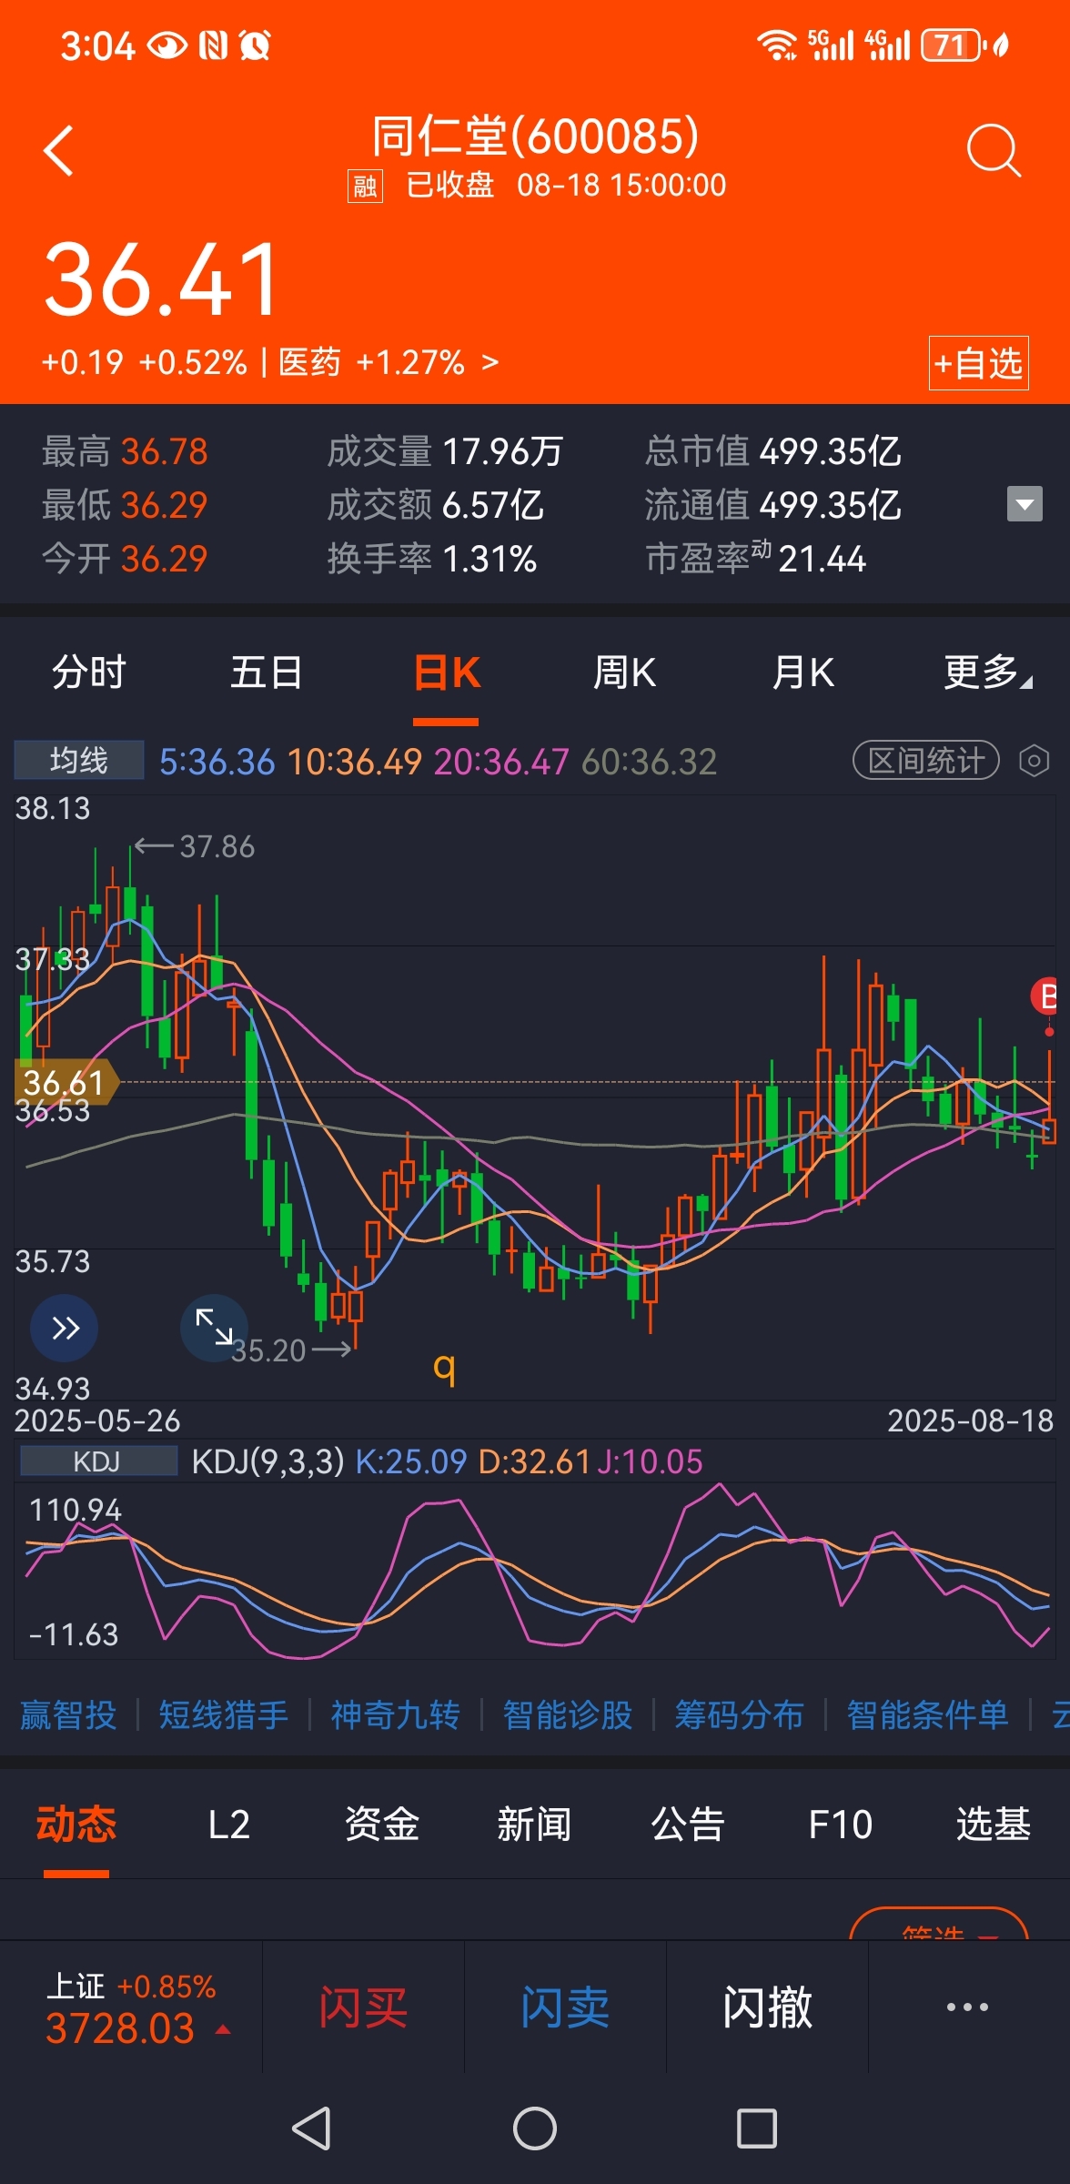Tap the 36.61 price crosshair label
The image size is (1070, 2184).
66,1082
